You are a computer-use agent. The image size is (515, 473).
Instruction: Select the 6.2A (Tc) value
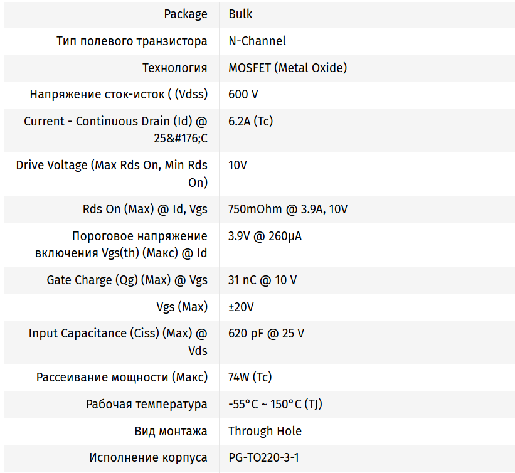[250, 122]
